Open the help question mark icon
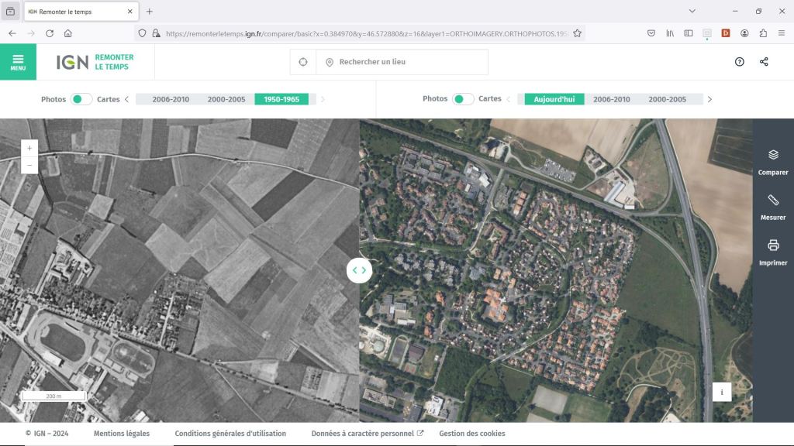 tap(739, 62)
